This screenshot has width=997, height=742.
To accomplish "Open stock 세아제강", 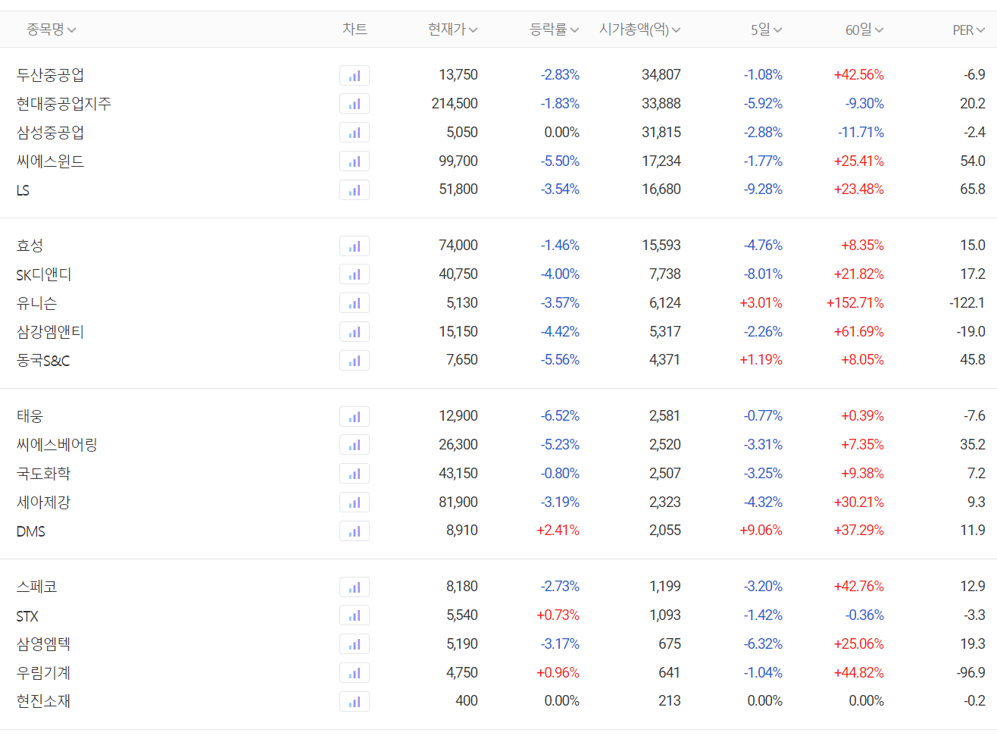I will coord(44,502).
